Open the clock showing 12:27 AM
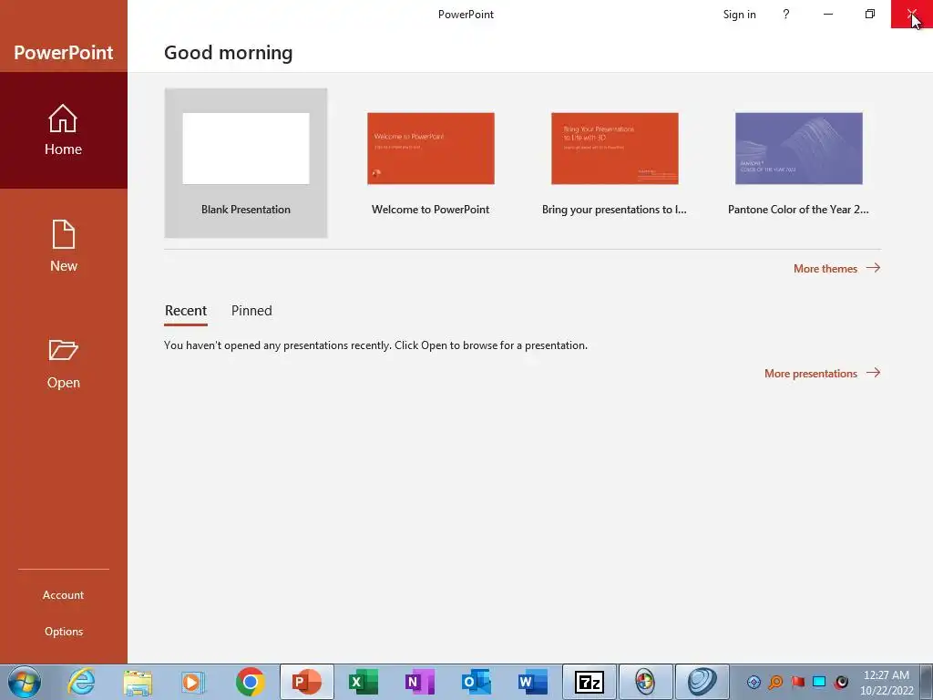The height and width of the screenshot is (700, 933). click(887, 682)
